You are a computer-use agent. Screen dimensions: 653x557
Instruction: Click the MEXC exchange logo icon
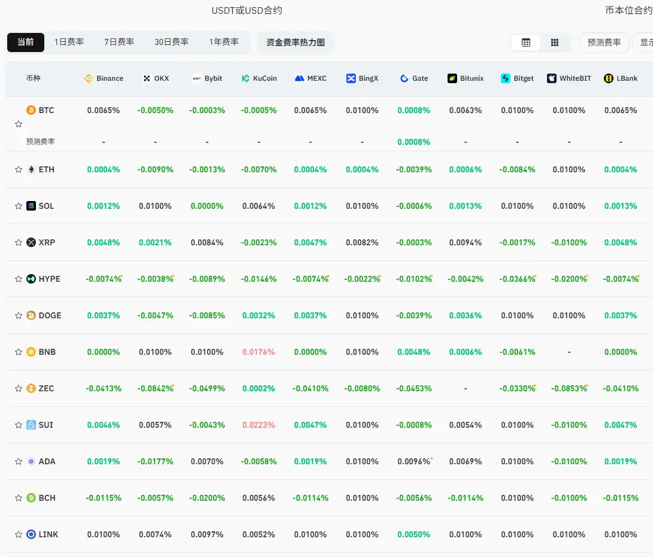[300, 78]
